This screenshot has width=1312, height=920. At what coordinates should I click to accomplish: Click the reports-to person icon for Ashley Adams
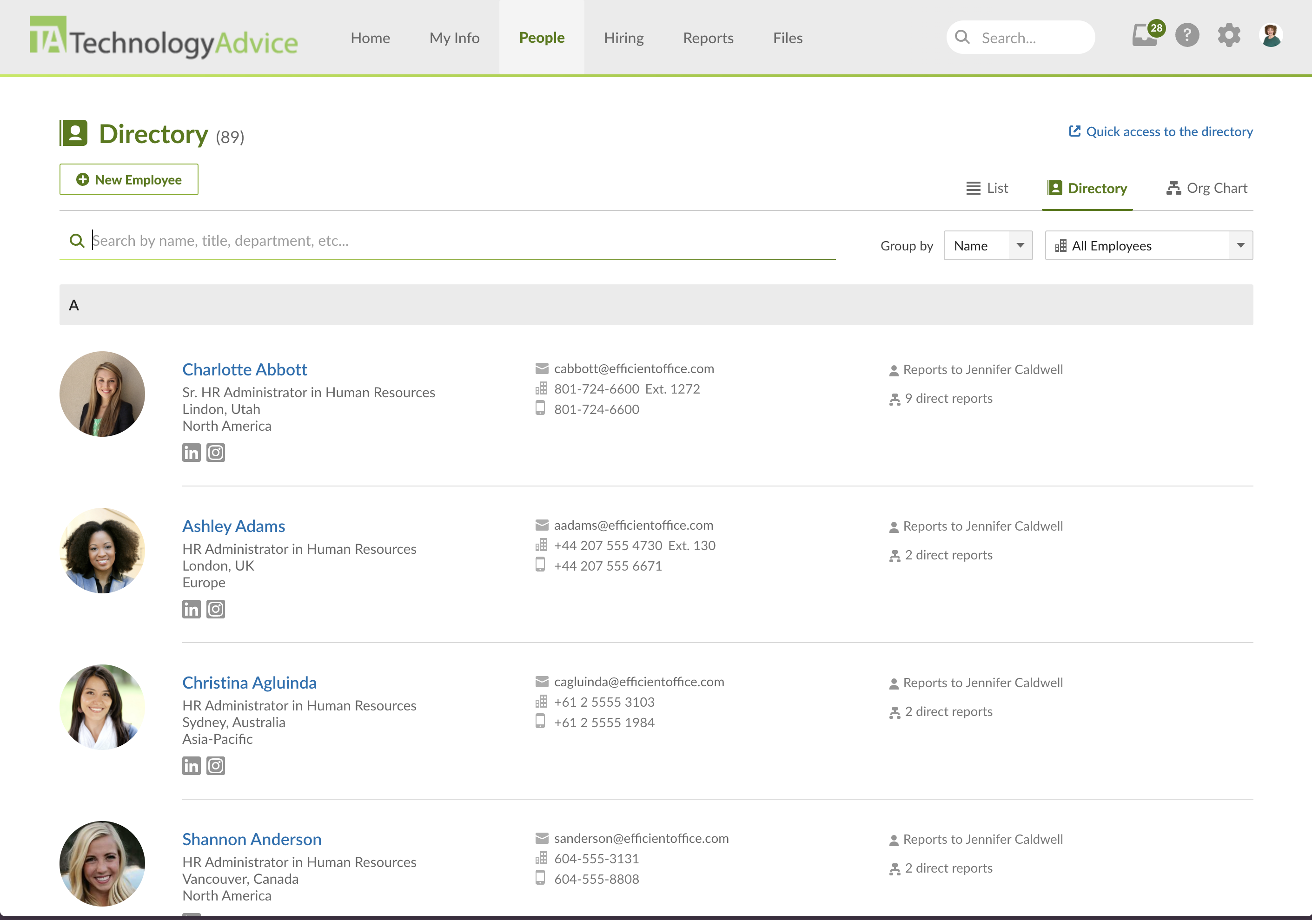[x=894, y=527]
